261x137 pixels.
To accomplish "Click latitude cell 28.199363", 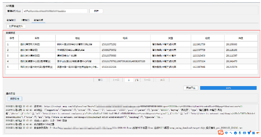I will [241, 44].
